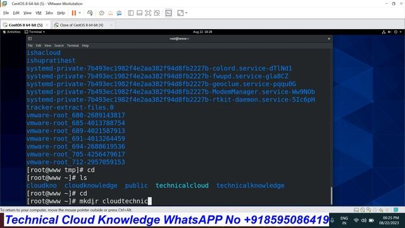
Task: Take a snapshot using the clock icon
Action: click(x=102, y=13)
